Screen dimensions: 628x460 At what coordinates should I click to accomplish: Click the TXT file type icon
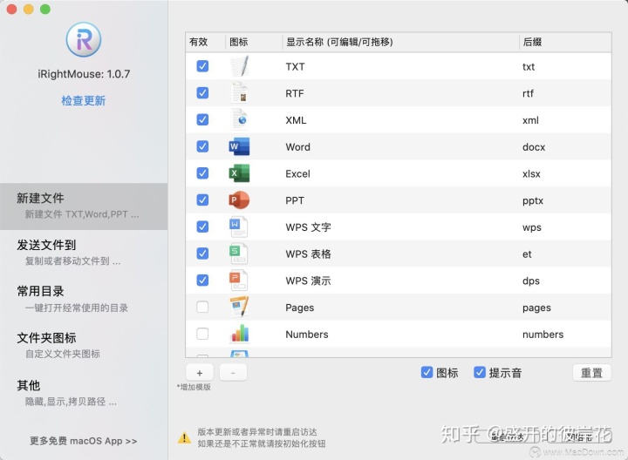tap(240, 66)
